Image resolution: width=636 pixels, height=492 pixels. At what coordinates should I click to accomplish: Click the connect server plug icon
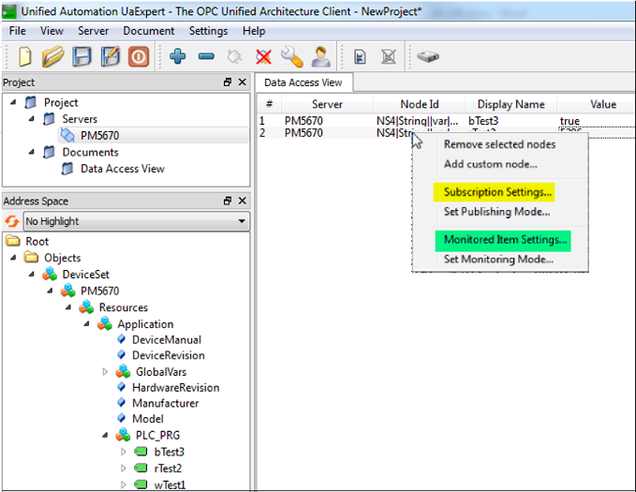235,57
